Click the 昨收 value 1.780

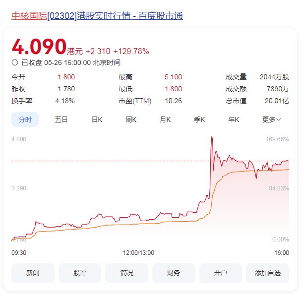[x=66, y=89]
